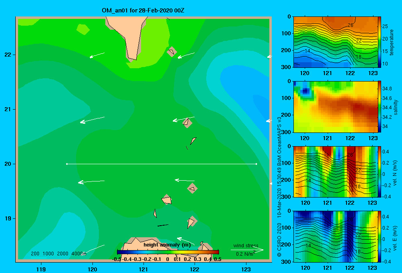Open the eastward velocity section plot
Viewport: 402px width, 273px height.
coord(336,236)
